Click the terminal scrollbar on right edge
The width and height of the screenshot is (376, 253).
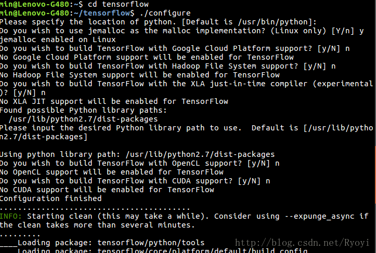375,175
